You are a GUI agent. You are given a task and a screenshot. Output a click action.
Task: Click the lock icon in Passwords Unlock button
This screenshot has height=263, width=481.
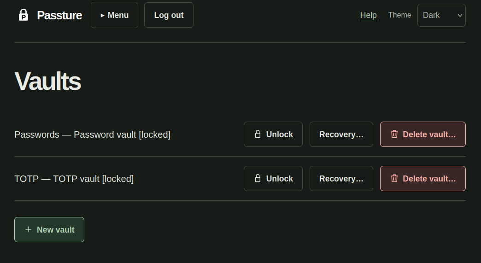click(258, 134)
